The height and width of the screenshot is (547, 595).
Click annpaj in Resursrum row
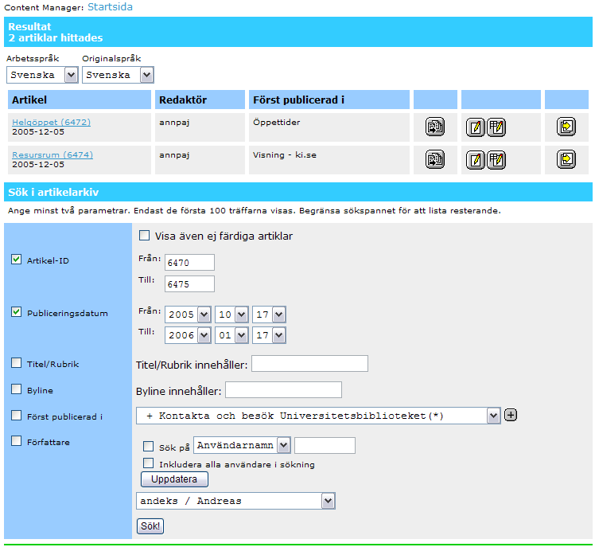(174, 155)
